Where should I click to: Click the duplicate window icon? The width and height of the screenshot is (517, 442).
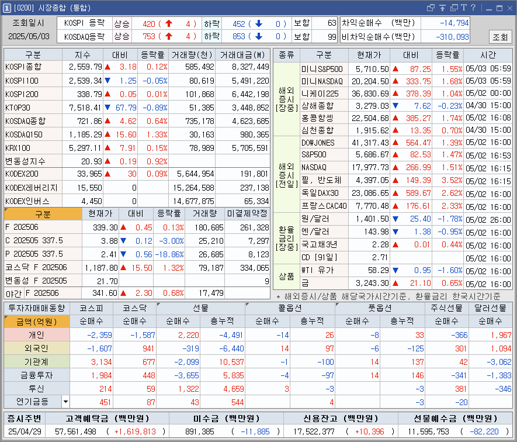(x=454, y=8)
